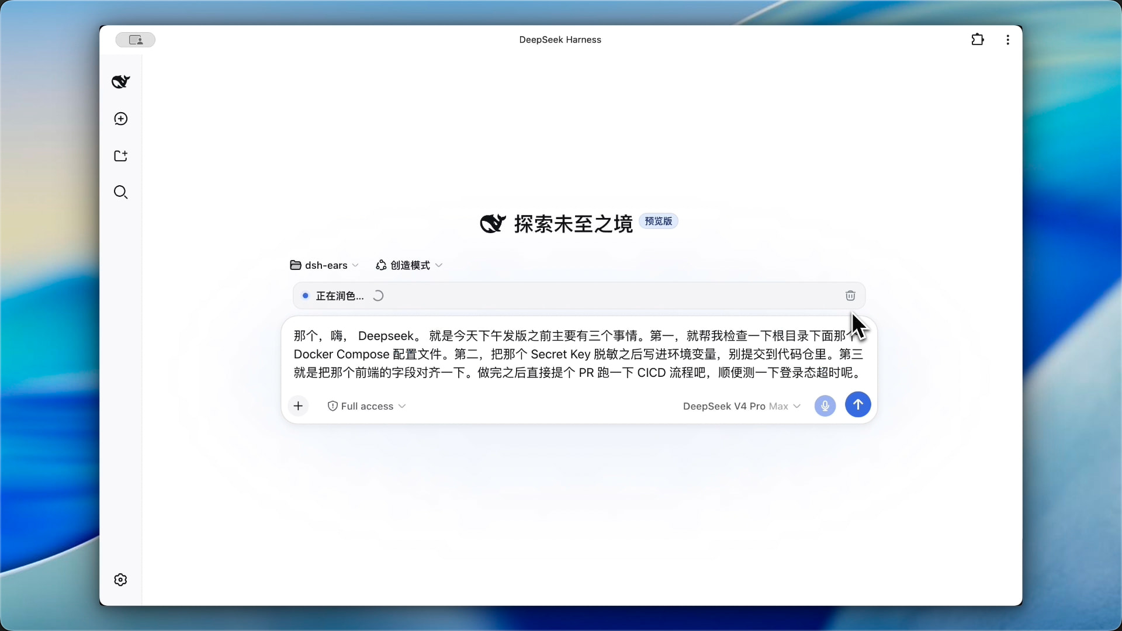Click the 预览版 preview badge
Viewport: 1122px width, 631px height.
(x=659, y=221)
